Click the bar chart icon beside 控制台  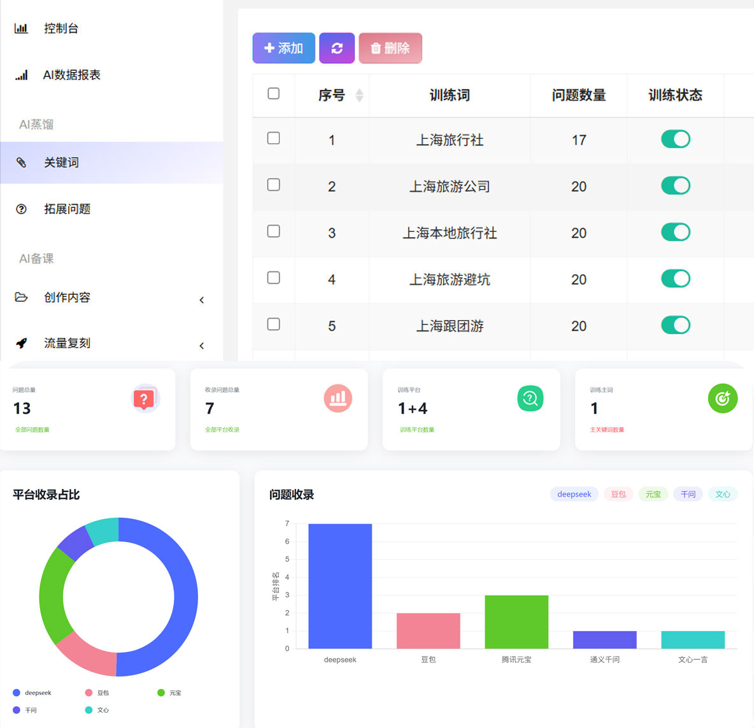22,28
